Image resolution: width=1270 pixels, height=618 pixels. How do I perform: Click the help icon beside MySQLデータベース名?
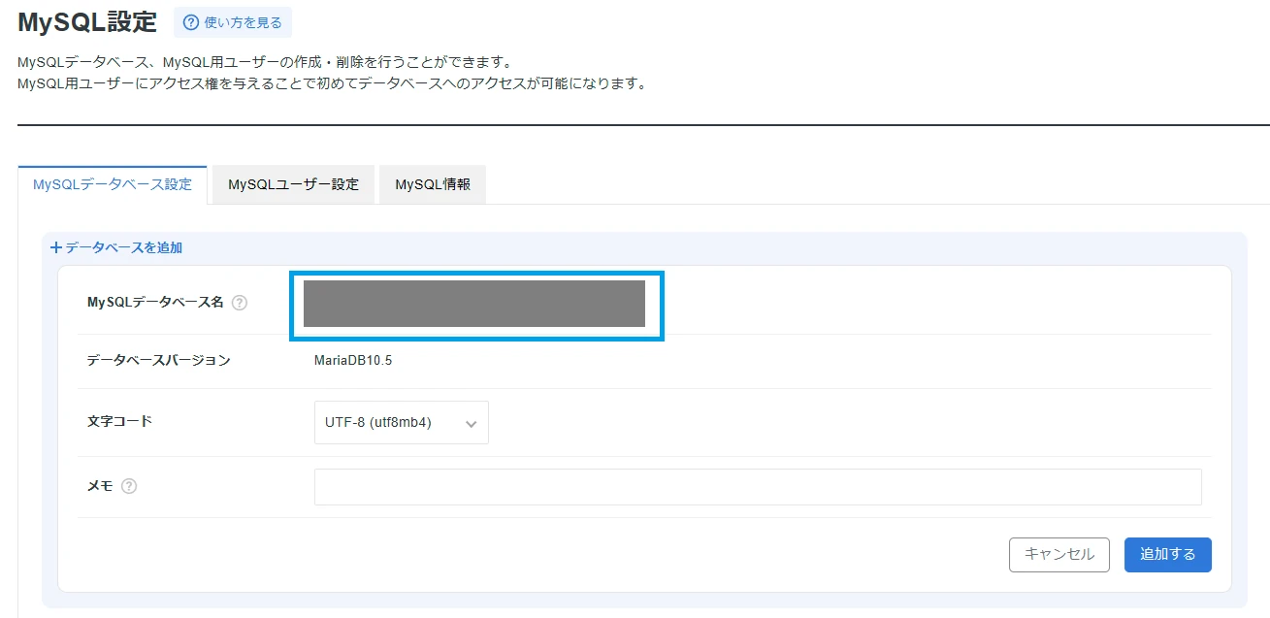[x=240, y=303]
